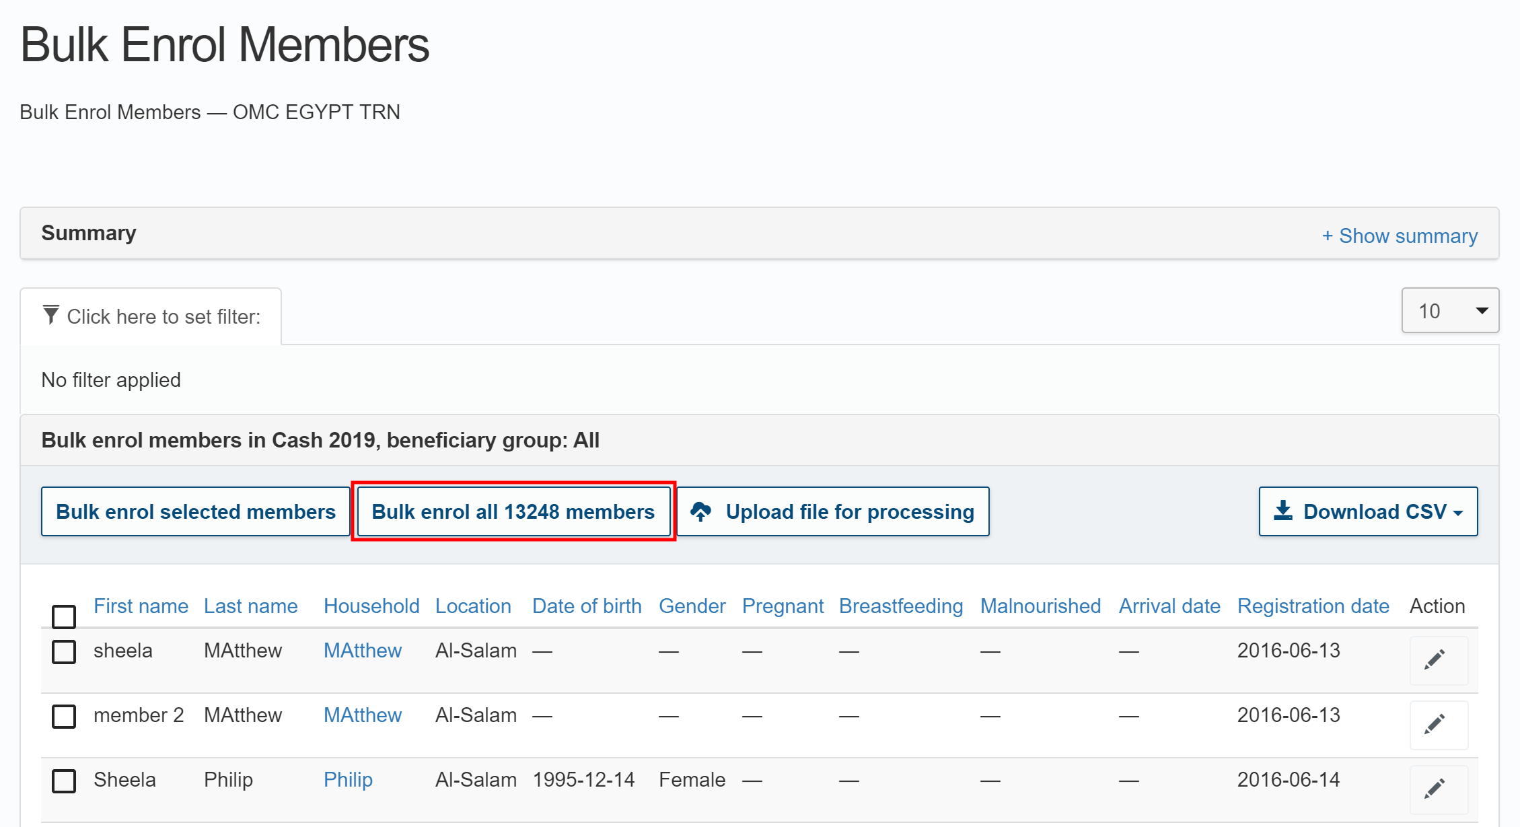Click edit pencil for Sheela Philip row

coord(1434,788)
